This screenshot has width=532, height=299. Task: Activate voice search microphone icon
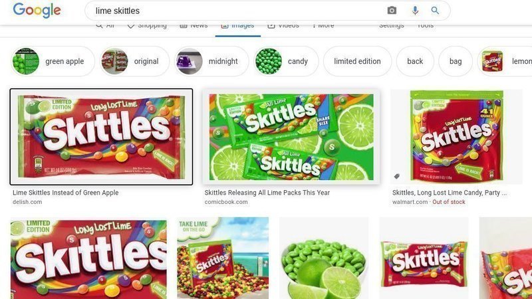415,11
